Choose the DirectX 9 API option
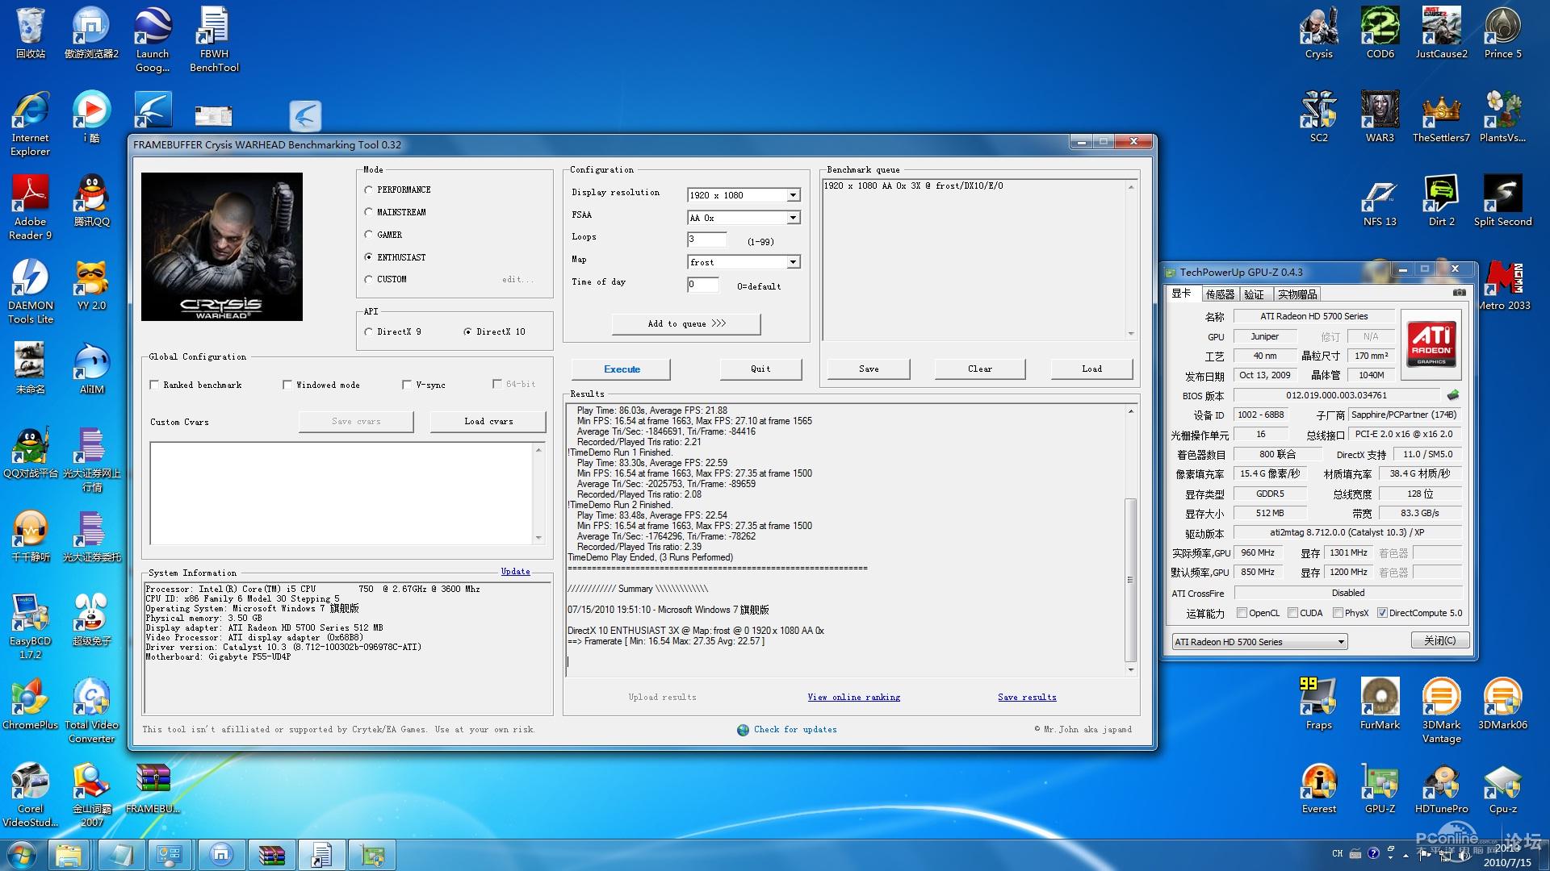Image resolution: width=1550 pixels, height=871 pixels. 369,331
